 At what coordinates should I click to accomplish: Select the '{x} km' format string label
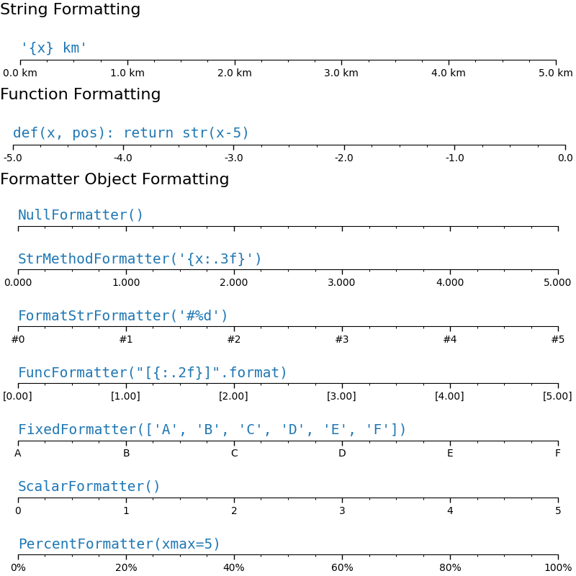tap(54, 48)
